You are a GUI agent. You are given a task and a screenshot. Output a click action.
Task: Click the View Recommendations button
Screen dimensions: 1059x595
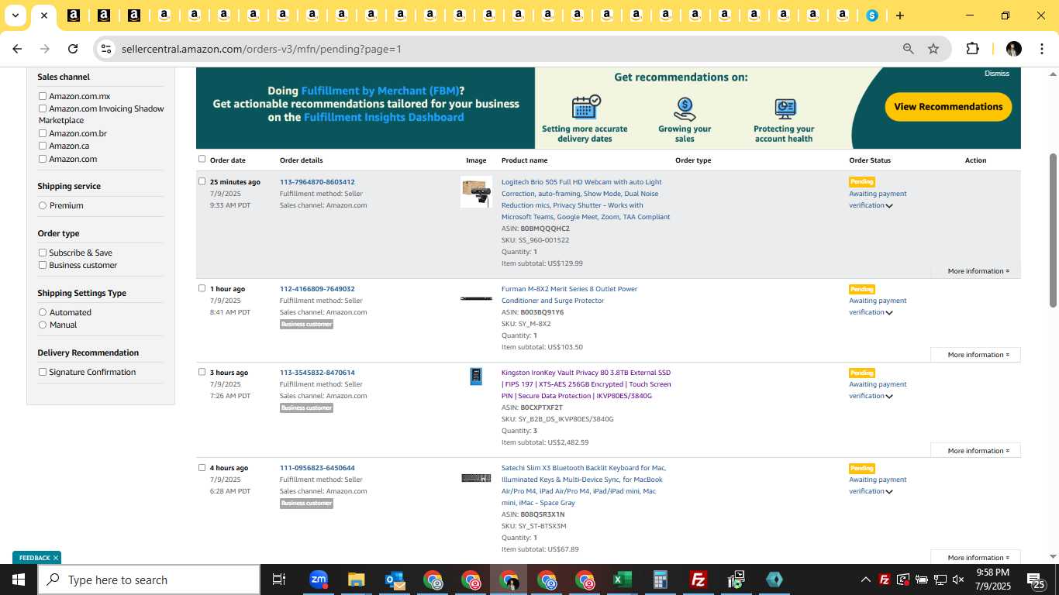point(948,107)
